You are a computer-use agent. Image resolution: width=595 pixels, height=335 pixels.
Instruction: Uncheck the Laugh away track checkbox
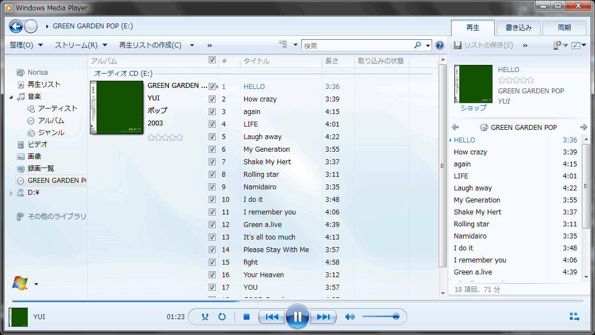click(212, 136)
